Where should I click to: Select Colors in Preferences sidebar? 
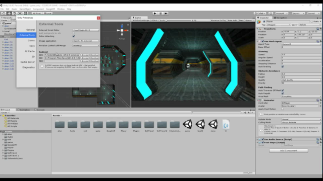31,40
